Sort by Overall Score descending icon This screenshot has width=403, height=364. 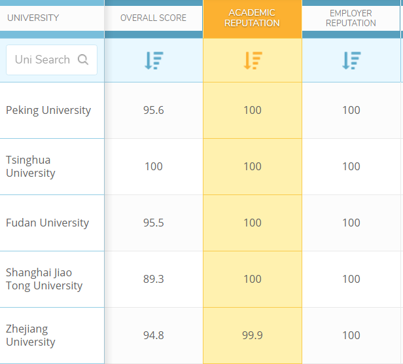(x=154, y=60)
